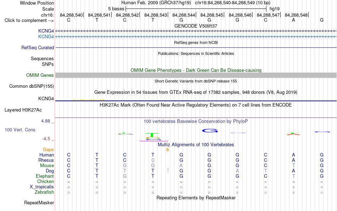Image resolution: width=337 pixels, height=211 pixels.
Task: Click the Window Position label
Action: (x=37, y=3)
